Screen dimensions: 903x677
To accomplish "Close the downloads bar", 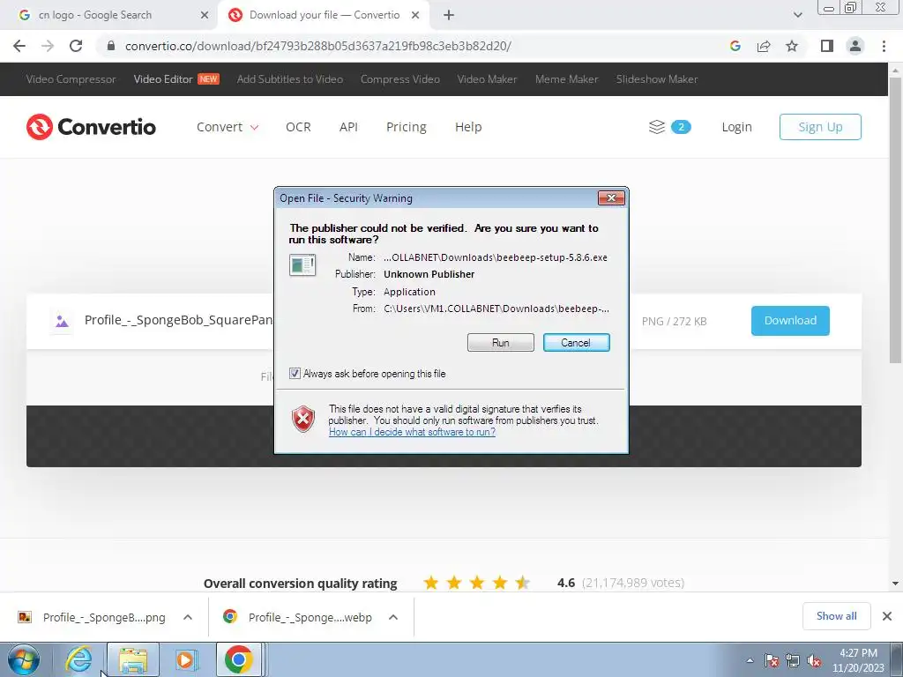I will click(x=887, y=616).
